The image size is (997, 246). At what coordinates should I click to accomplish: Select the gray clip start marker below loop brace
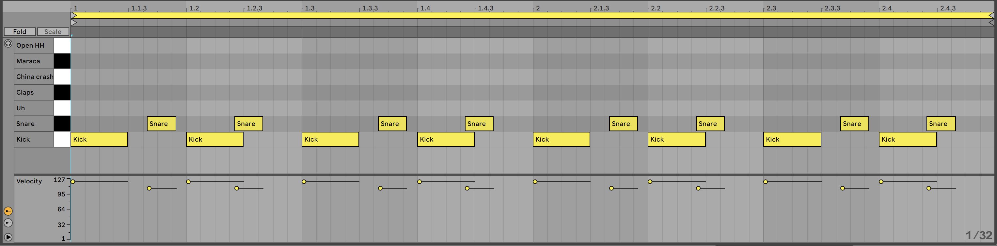(74, 23)
